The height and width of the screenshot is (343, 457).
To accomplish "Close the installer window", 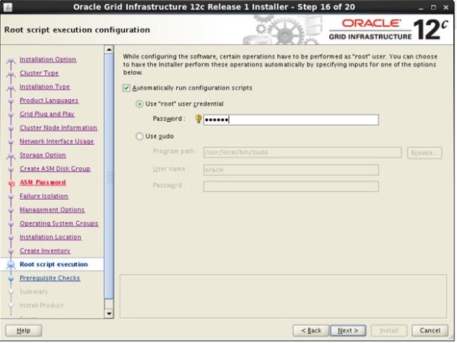I will pos(446,8).
